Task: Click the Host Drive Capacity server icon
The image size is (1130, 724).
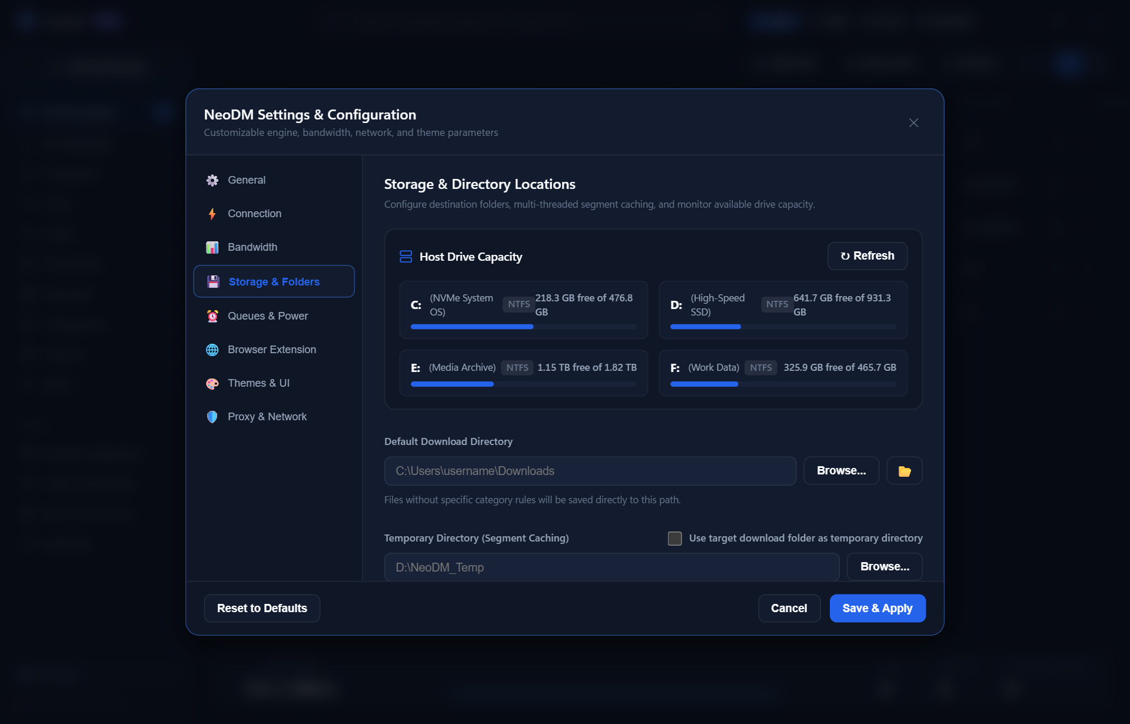Action: [406, 257]
